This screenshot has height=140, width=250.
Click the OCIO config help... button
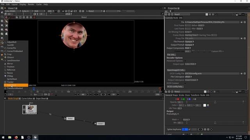175,86
